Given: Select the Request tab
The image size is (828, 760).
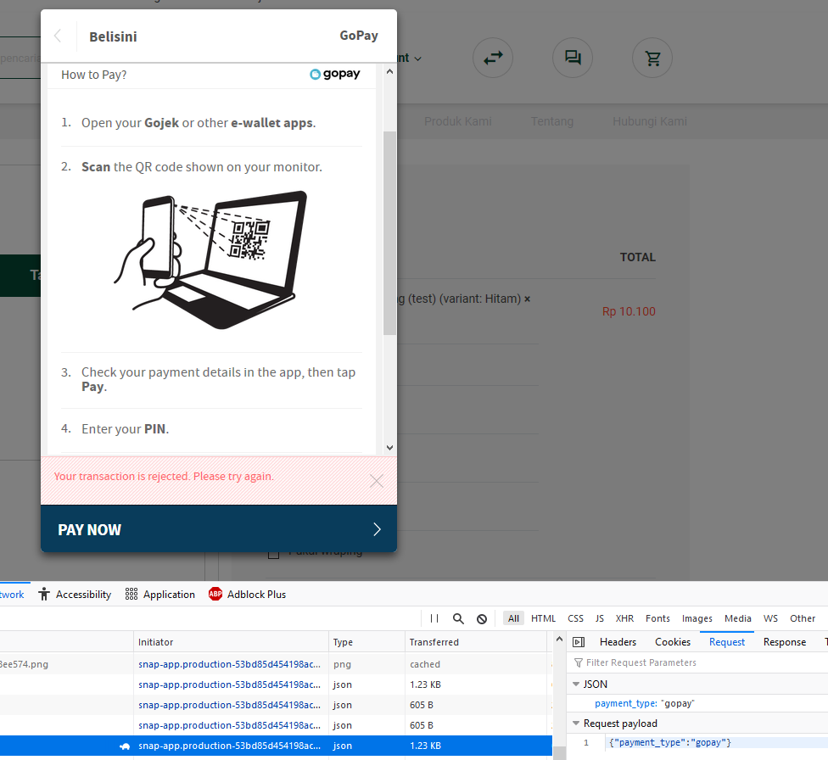Looking at the screenshot, I should (x=726, y=642).
